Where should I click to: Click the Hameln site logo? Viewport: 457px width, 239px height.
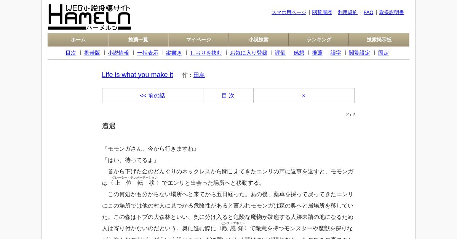click(89, 17)
